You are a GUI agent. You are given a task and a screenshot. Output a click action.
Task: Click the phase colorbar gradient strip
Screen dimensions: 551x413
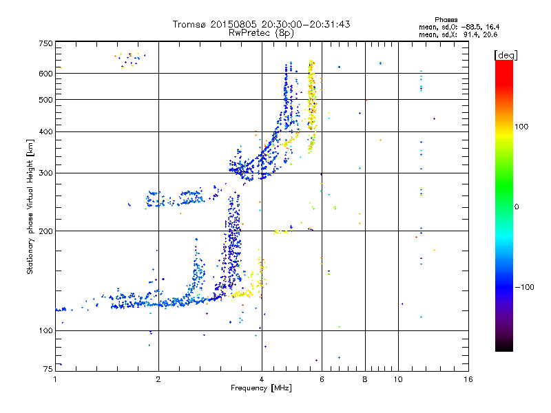[x=504, y=206]
